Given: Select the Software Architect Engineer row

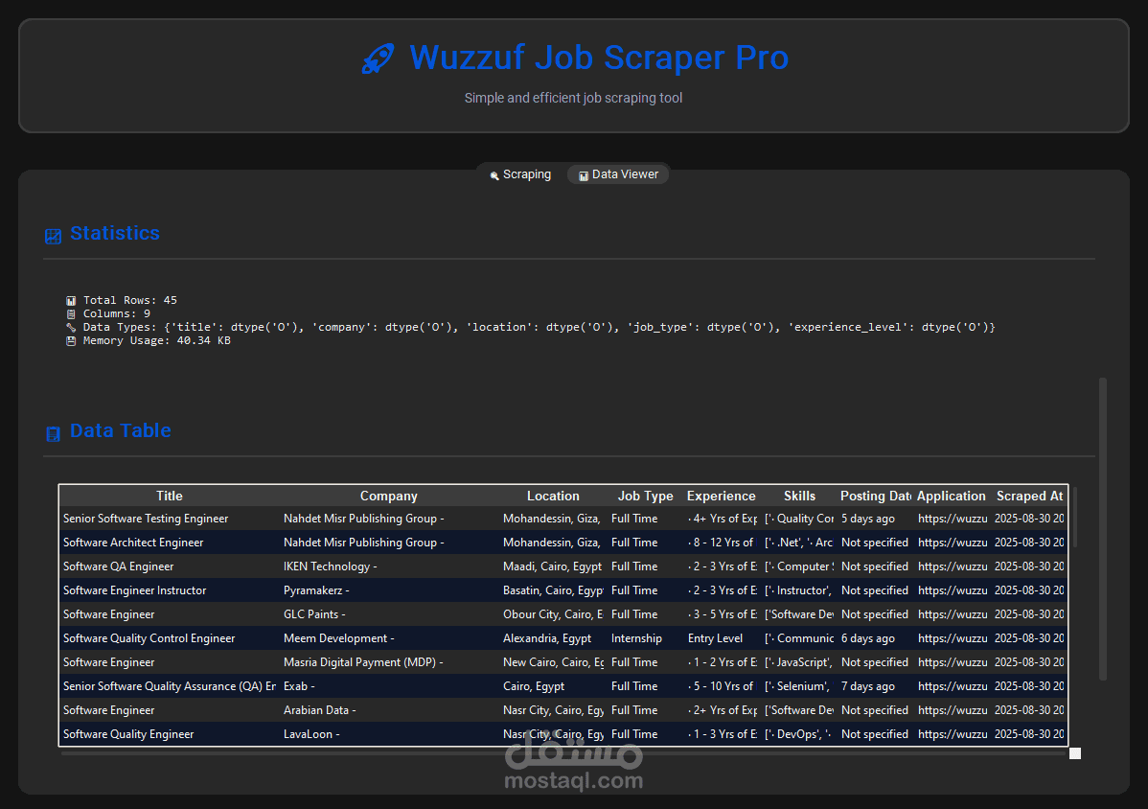Looking at the screenshot, I should [x=563, y=543].
